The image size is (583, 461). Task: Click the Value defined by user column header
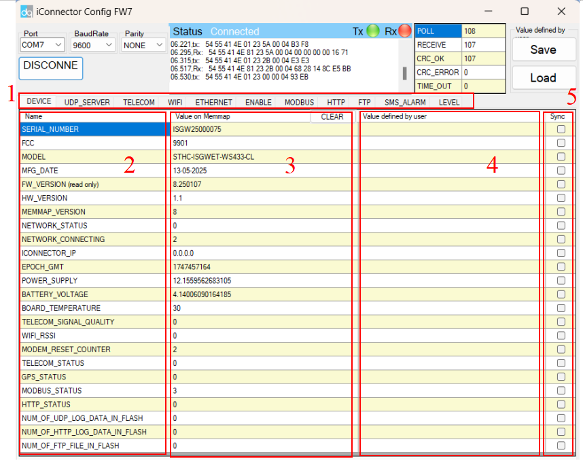coord(451,117)
